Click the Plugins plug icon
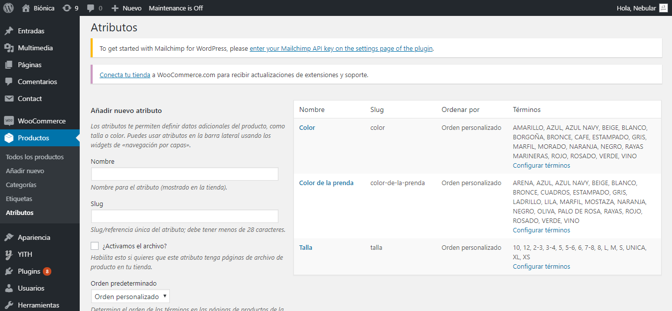 (9, 271)
